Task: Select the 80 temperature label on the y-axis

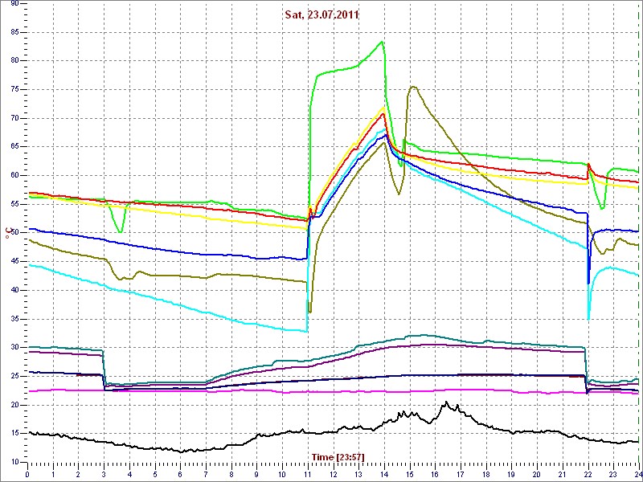Action: pyautogui.click(x=14, y=61)
